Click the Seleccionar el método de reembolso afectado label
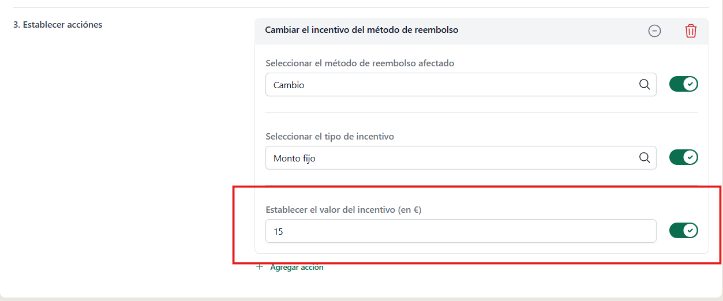The height and width of the screenshot is (301, 723). tap(360, 63)
